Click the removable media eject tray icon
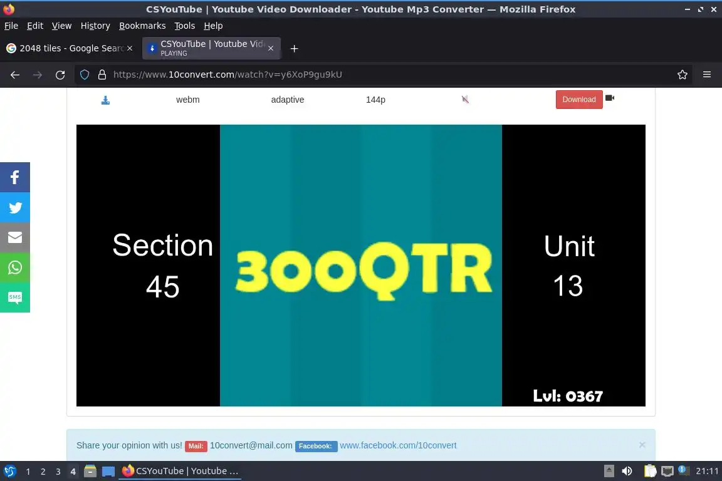The height and width of the screenshot is (481, 722). coord(609,471)
